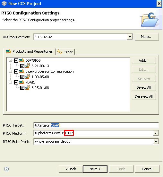Click the CCS cube icon in title bar
This screenshot has width=163, height=177.
pyautogui.click(x=4, y=4)
